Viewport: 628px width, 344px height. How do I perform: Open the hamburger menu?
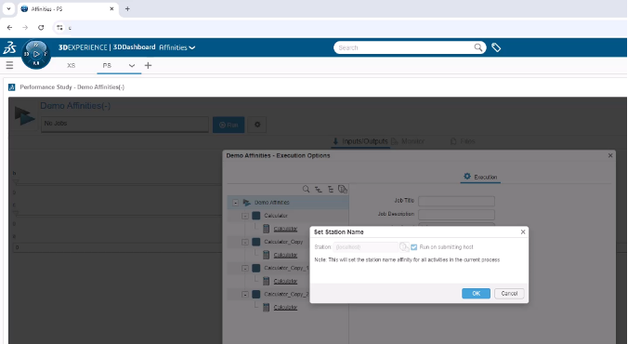(9, 65)
